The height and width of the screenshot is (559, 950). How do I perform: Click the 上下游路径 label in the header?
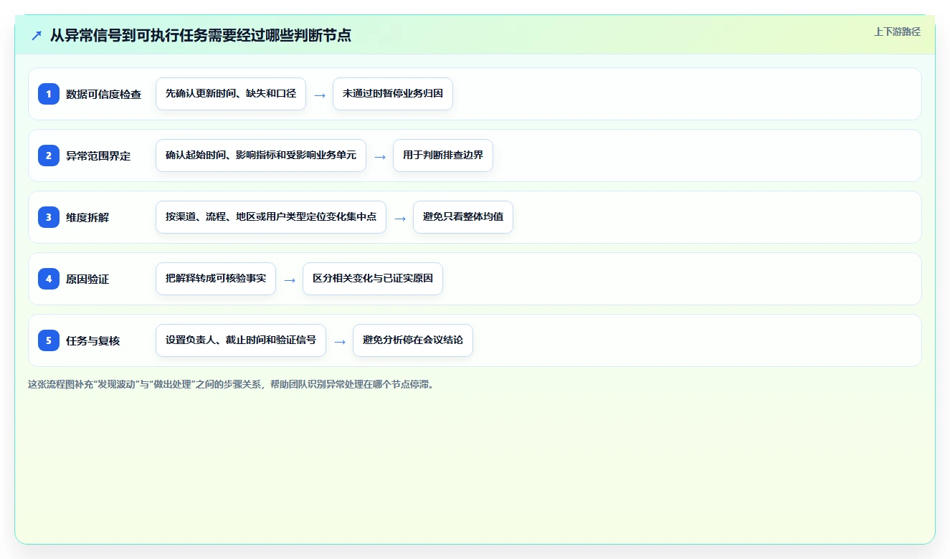pos(897,32)
